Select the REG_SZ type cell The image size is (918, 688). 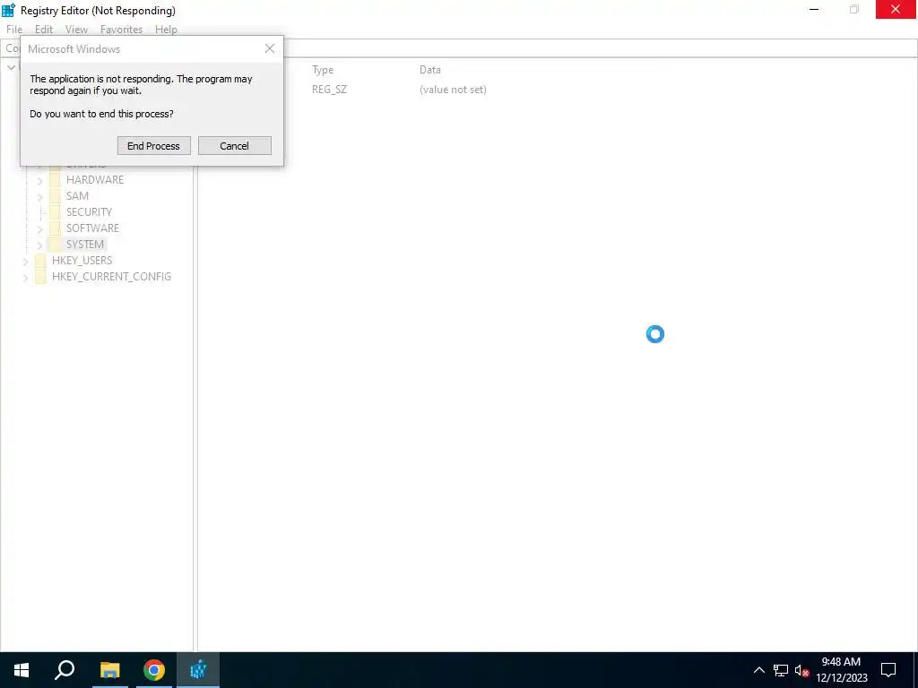[x=329, y=90]
